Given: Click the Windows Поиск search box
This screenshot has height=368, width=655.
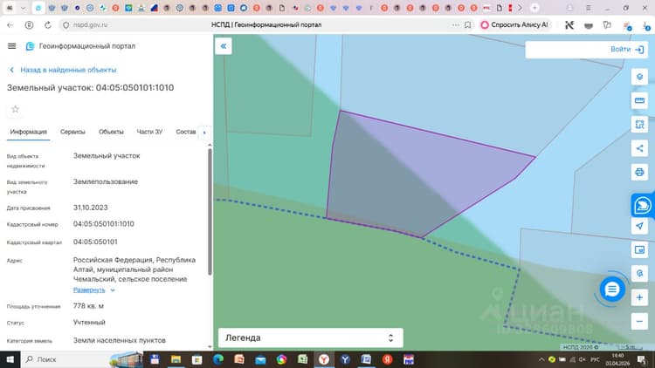Looking at the screenshot, I should point(65,359).
